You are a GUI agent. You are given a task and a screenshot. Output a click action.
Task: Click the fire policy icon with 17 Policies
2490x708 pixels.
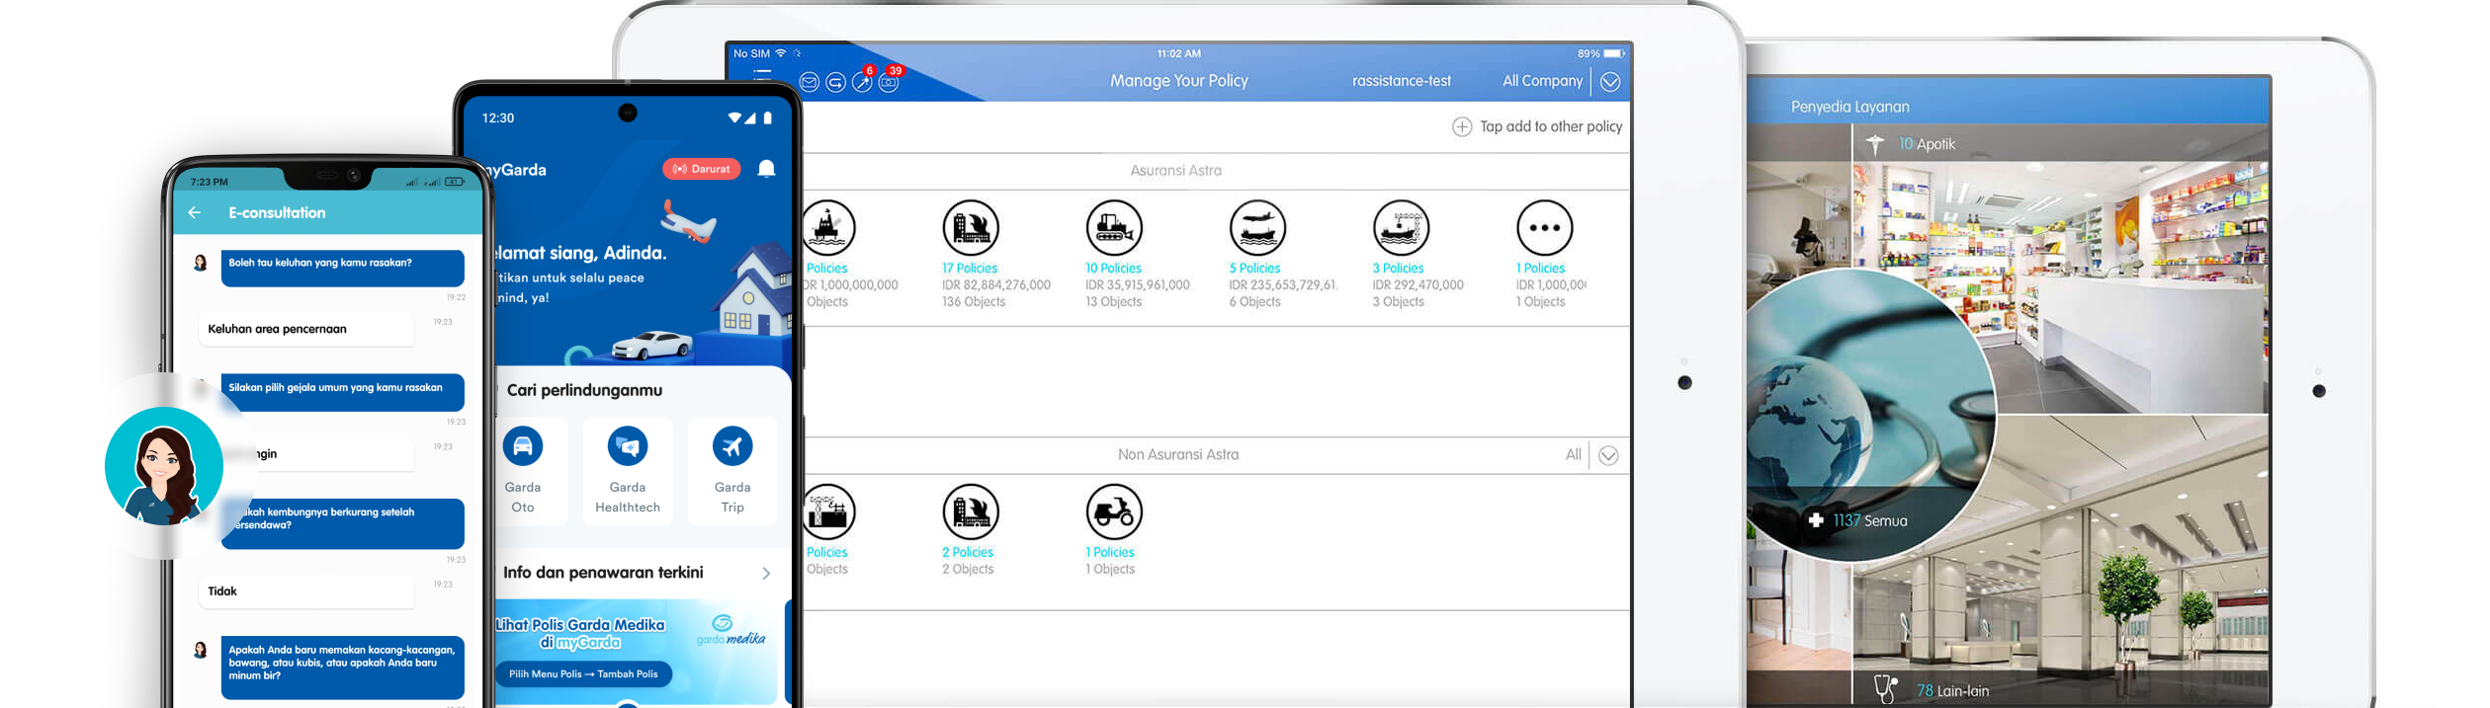pos(971,228)
